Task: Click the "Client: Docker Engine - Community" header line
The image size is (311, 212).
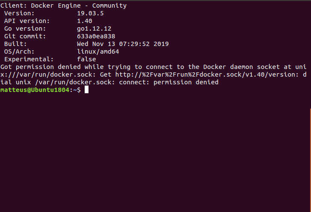Action: (x=63, y=6)
